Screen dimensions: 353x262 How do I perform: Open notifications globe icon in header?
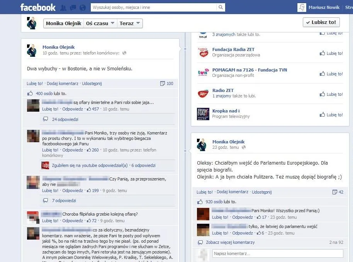pyautogui.click(x=82, y=7)
